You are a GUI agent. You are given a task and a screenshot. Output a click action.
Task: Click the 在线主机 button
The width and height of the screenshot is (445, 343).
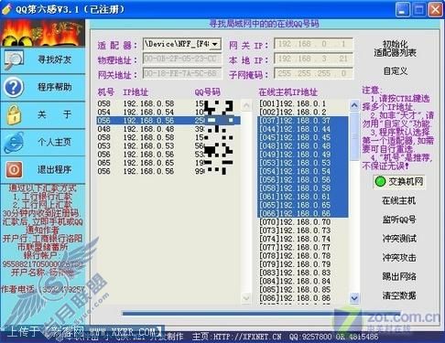(x=399, y=200)
